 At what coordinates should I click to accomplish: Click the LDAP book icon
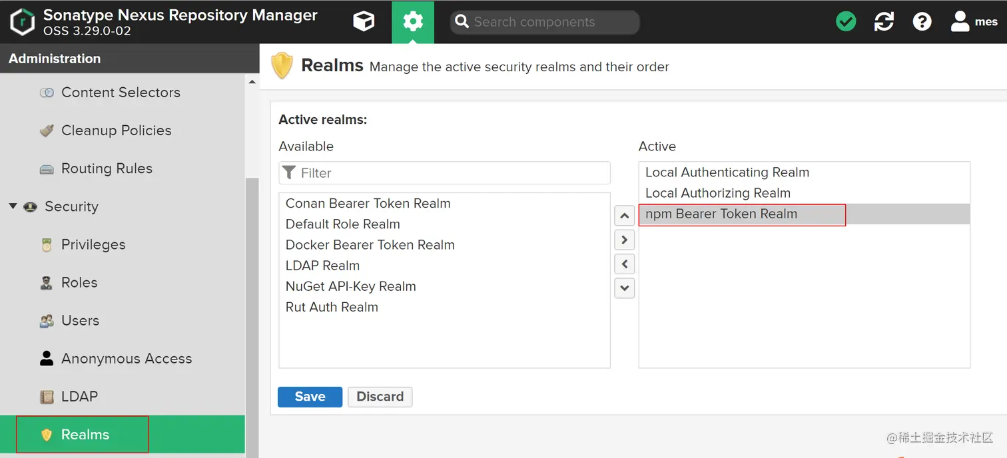(x=47, y=397)
